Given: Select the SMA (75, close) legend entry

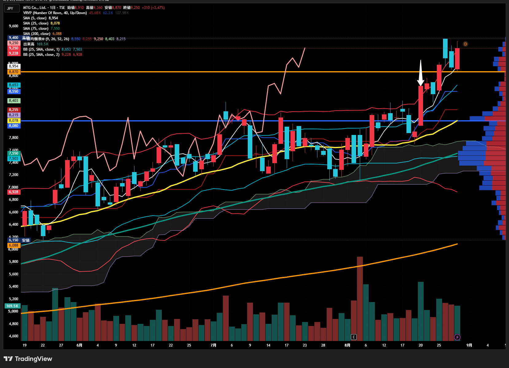Looking at the screenshot, I should pyautogui.click(x=36, y=29).
